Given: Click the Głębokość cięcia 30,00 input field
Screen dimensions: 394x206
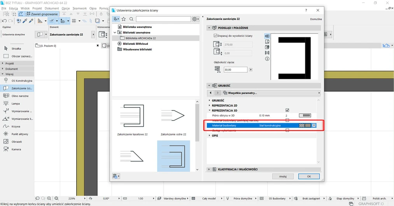Looking at the screenshot, I should (235, 70).
